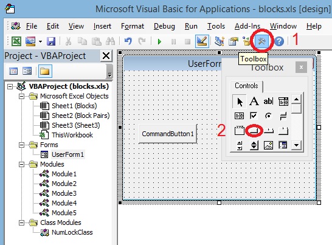This screenshot has width=332, height=245.
Task: Select the CheckBox control in Toolbox
Action: 254,116
